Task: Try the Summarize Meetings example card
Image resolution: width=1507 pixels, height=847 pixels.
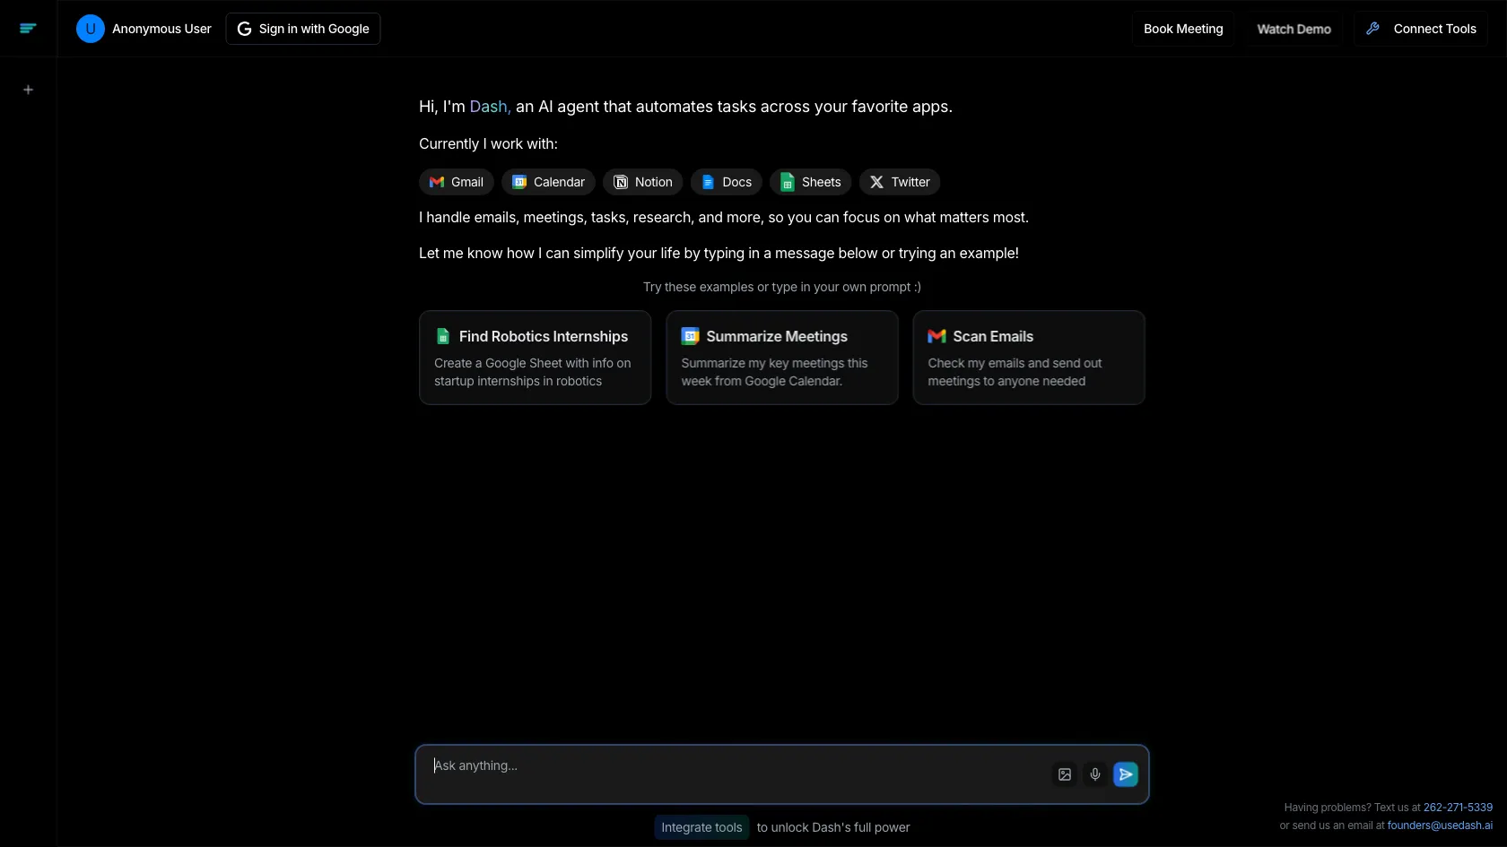Action: click(x=782, y=358)
